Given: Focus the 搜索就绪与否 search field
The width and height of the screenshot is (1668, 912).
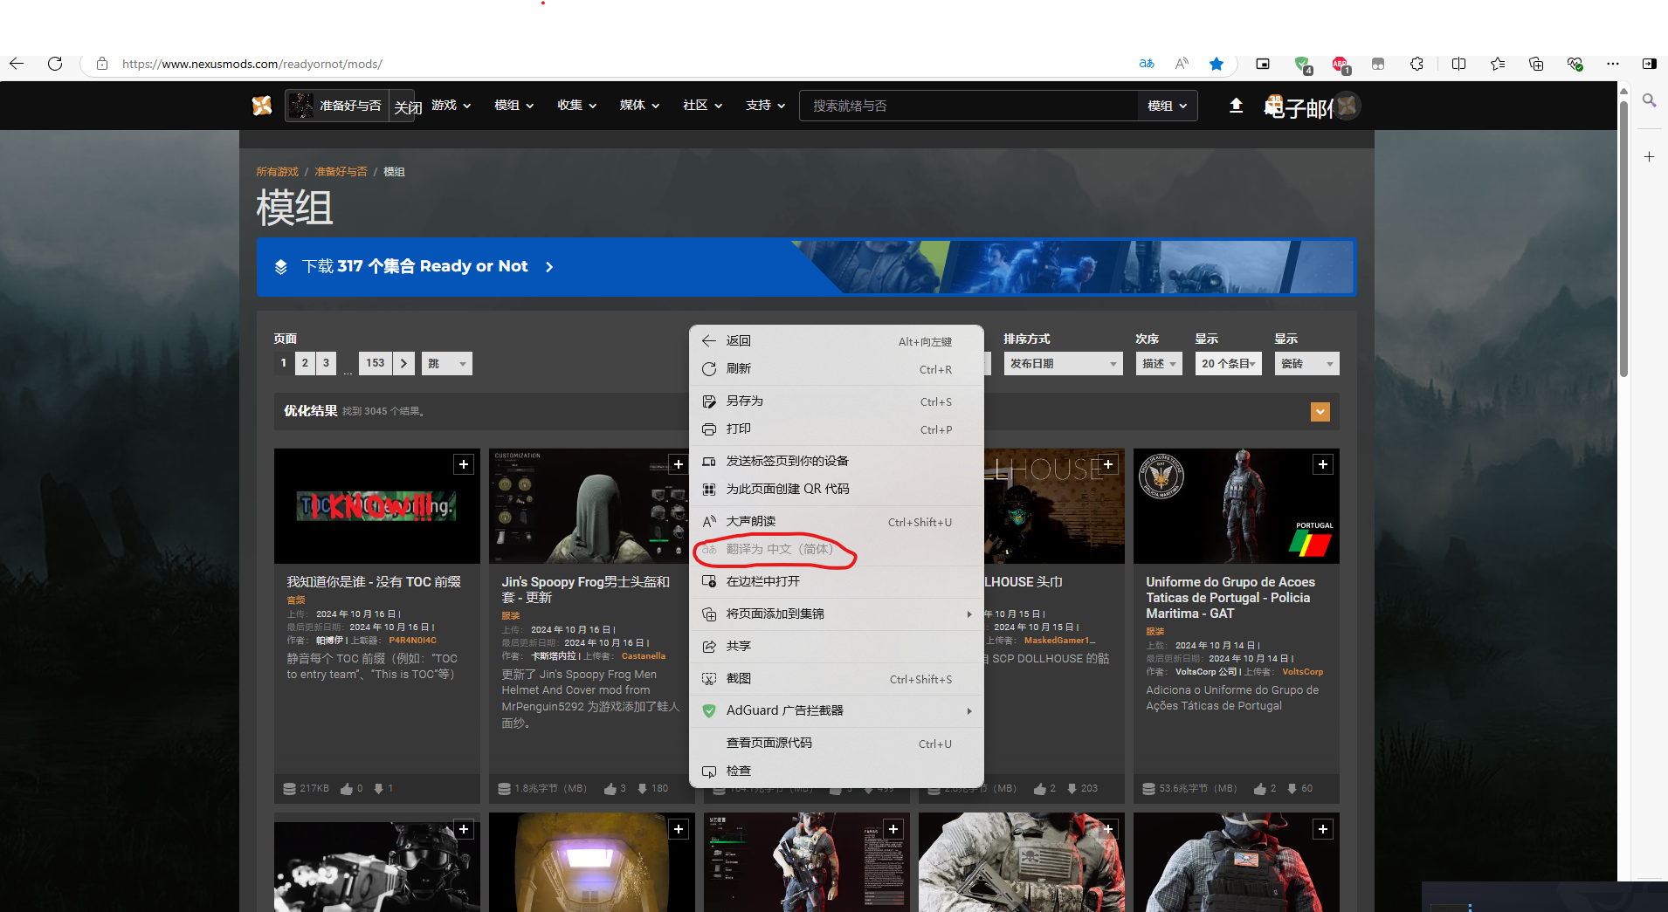Looking at the screenshot, I should tap(969, 106).
